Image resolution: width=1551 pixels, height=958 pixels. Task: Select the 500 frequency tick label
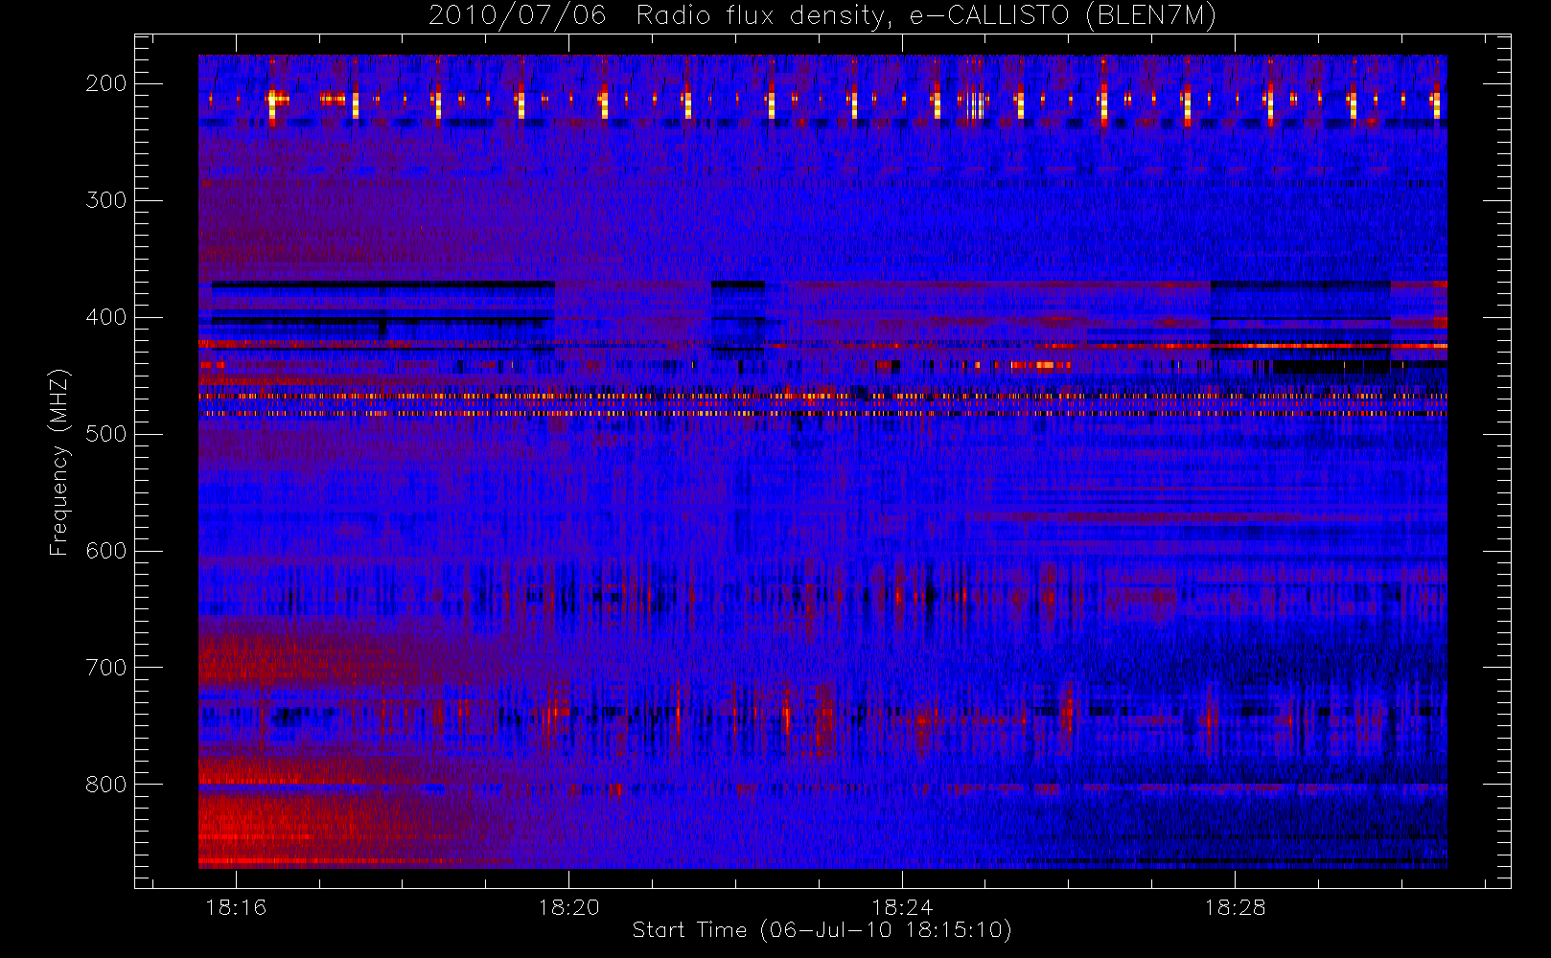(x=105, y=434)
